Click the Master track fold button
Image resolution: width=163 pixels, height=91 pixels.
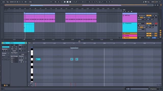coord(124,38)
